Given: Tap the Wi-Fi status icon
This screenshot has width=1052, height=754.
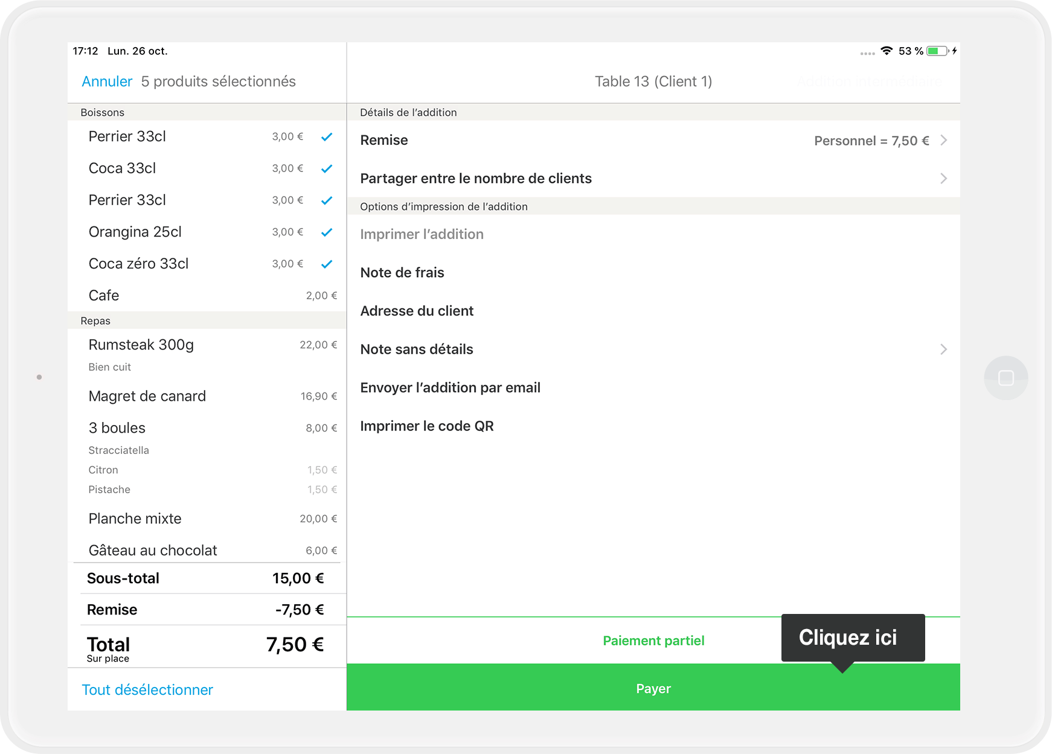Looking at the screenshot, I should [x=887, y=51].
